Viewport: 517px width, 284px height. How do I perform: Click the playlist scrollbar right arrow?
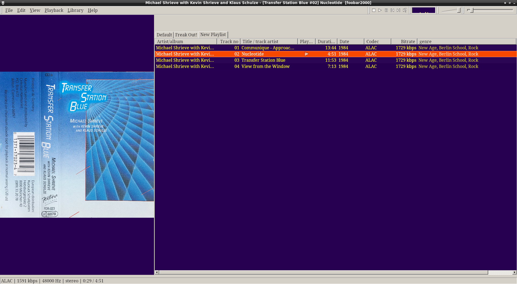click(x=515, y=272)
